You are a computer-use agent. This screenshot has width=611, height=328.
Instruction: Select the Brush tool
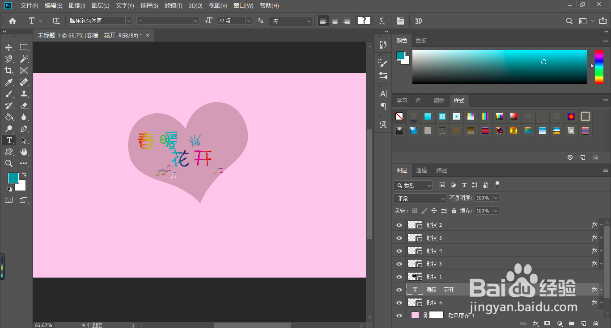pos(9,94)
